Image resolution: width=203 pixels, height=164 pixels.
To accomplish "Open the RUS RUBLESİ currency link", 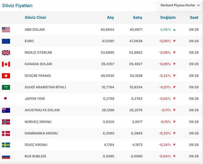I will point(35,156).
